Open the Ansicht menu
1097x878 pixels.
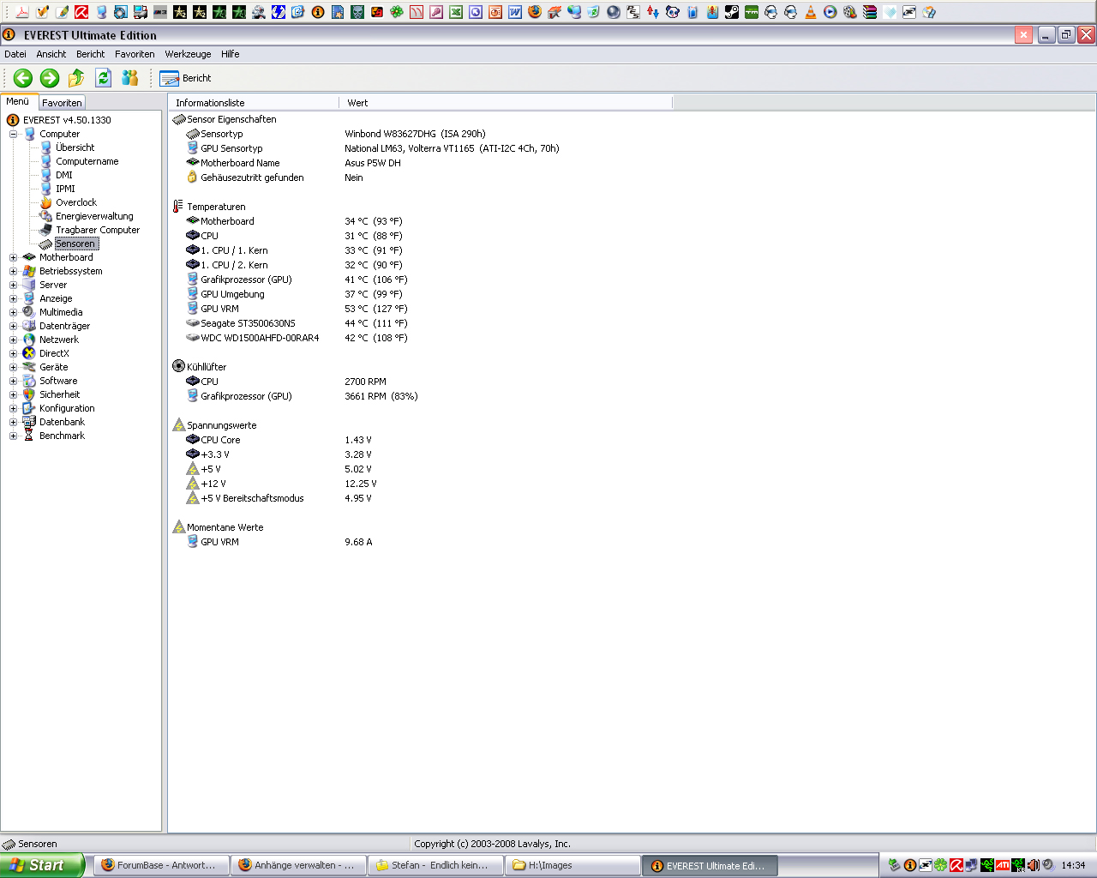pyautogui.click(x=51, y=54)
